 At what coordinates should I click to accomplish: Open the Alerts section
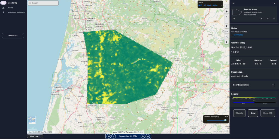pos(11,8)
